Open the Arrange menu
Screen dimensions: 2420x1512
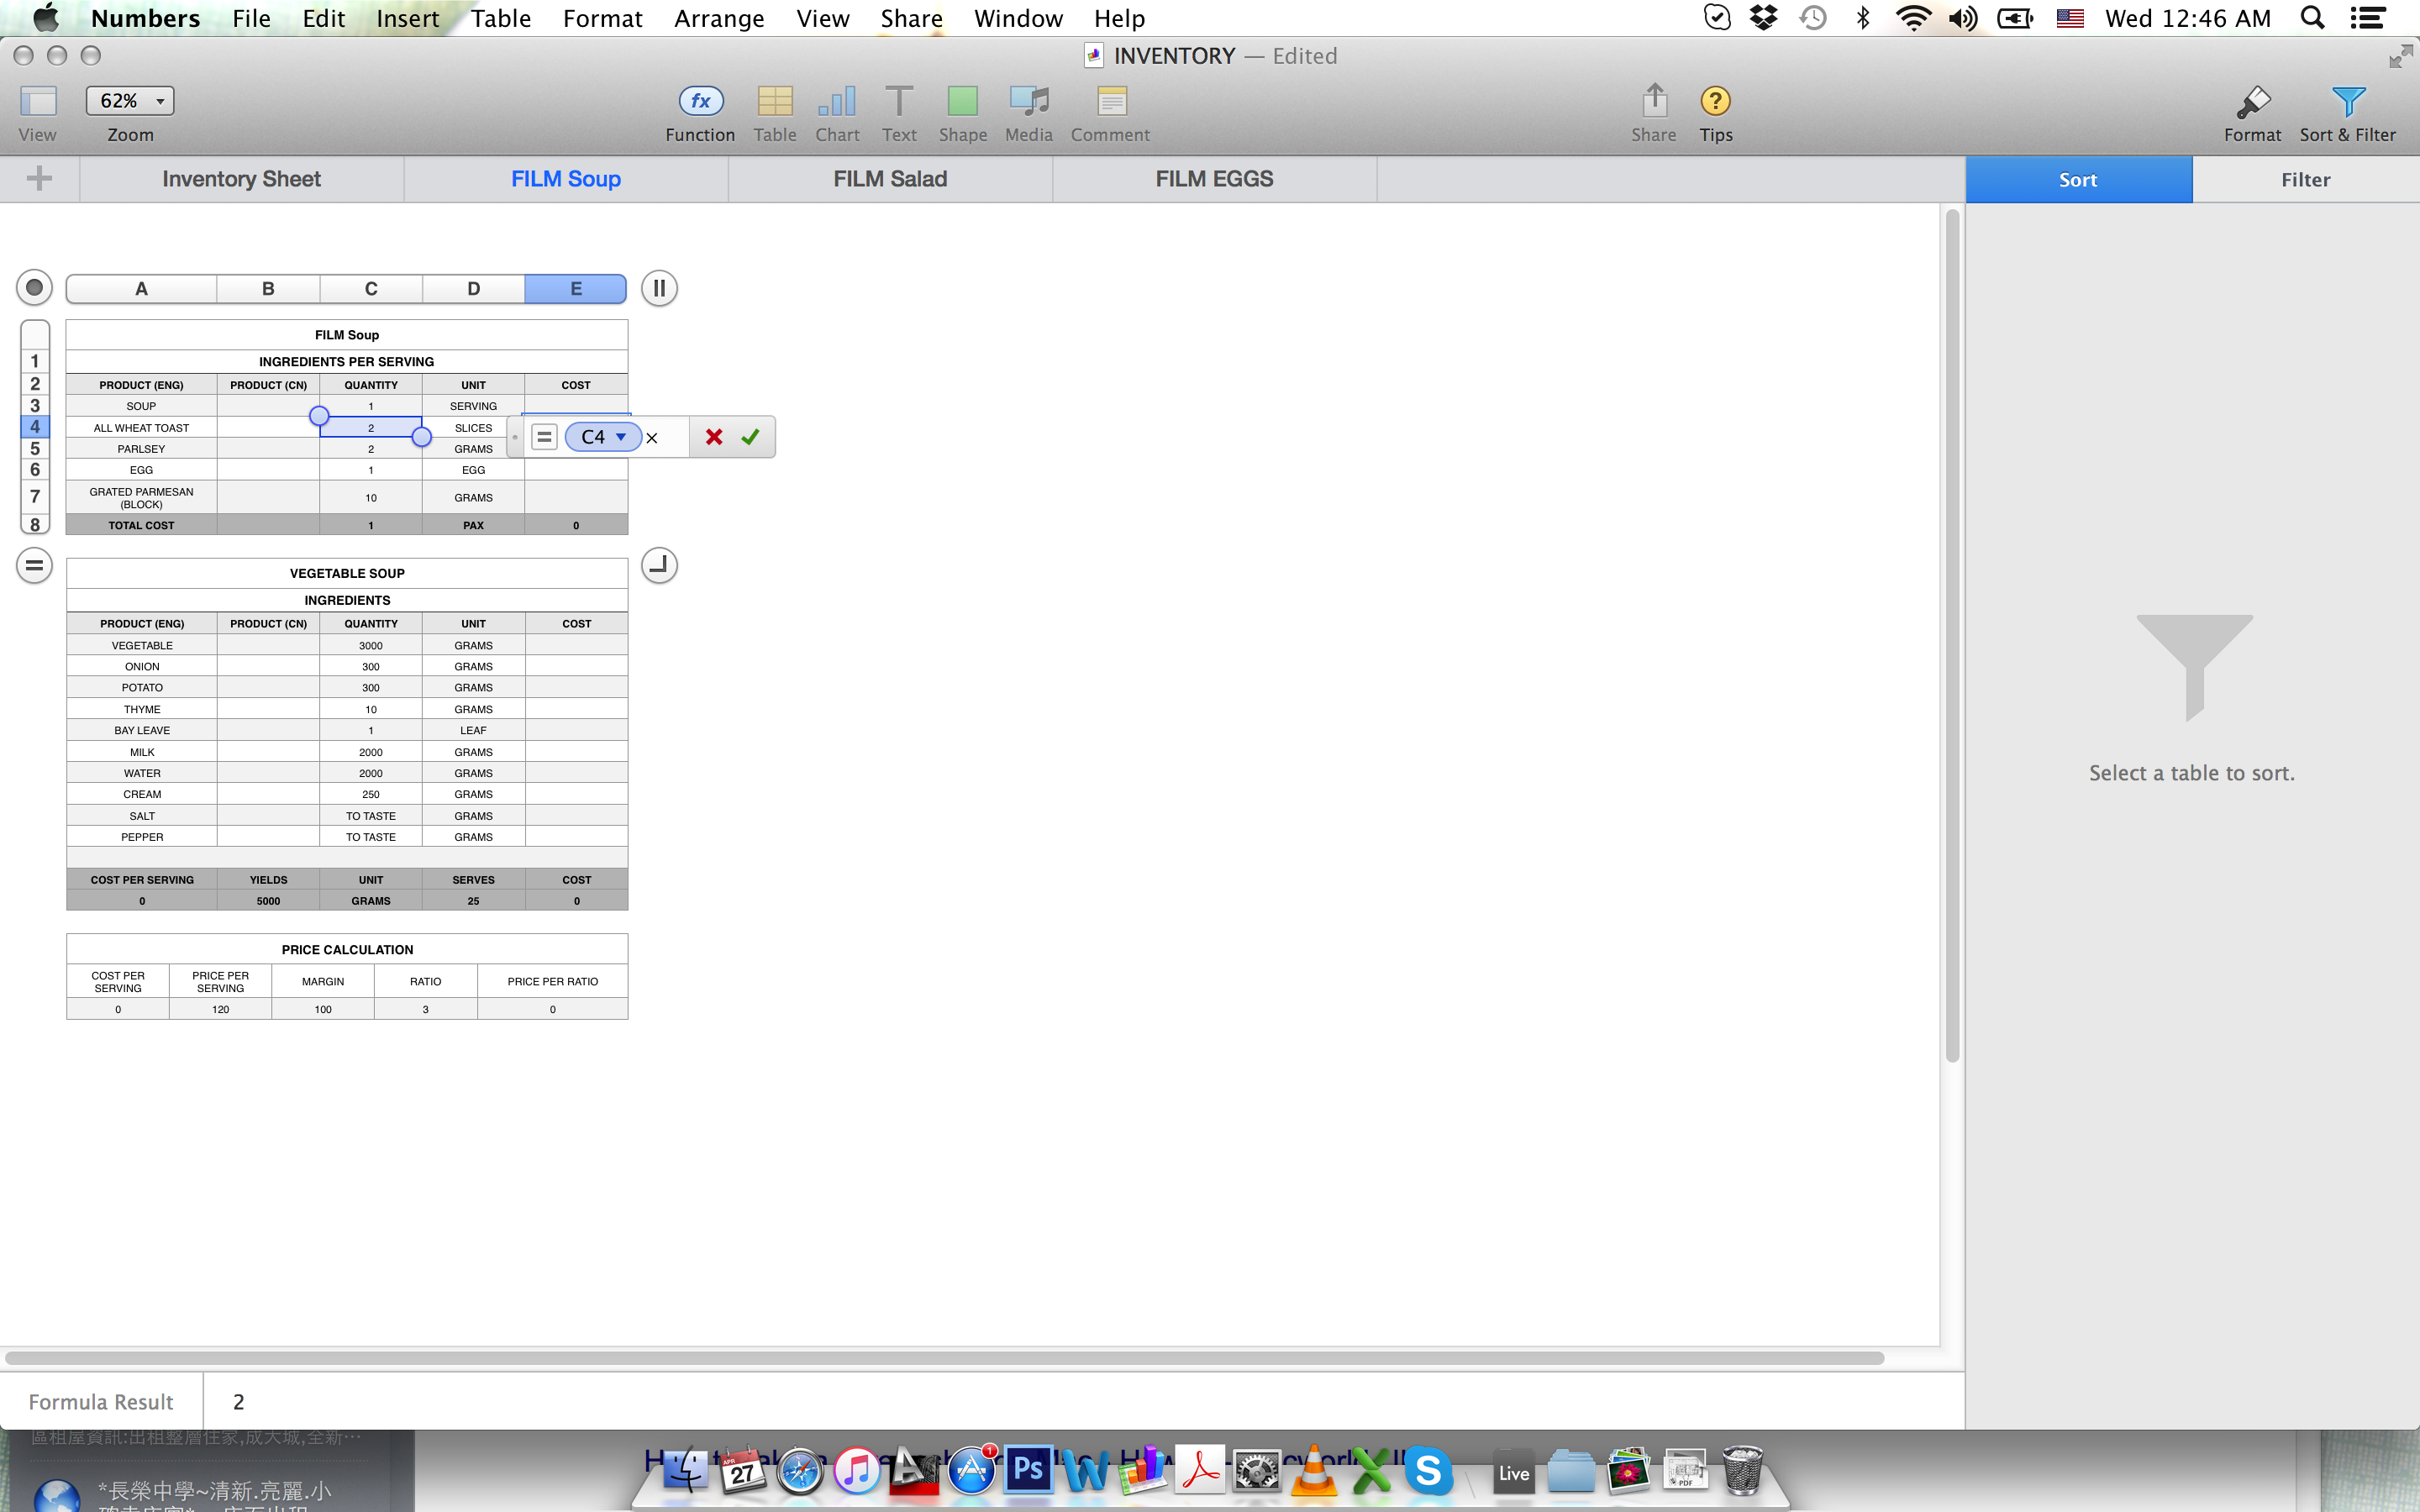point(718,18)
